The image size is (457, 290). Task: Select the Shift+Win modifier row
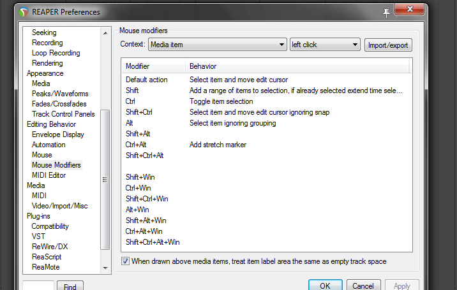tap(267, 177)
